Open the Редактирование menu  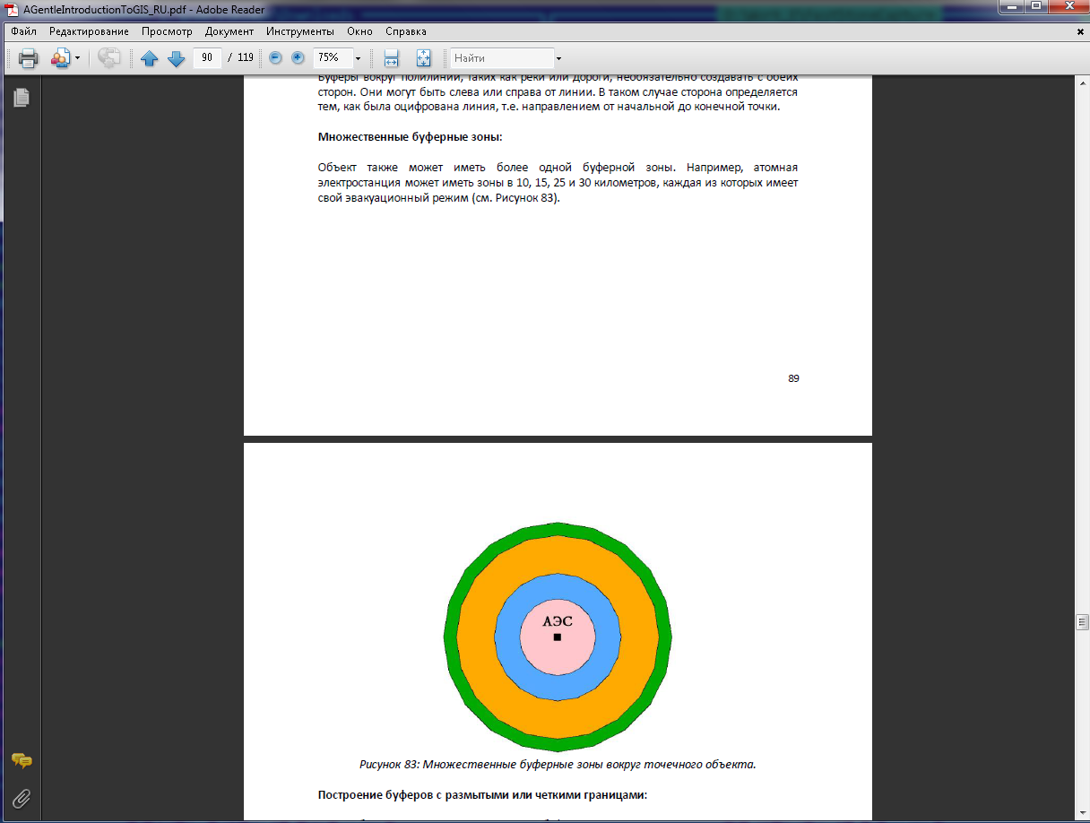pyautogui.click(x=89, y=31)
